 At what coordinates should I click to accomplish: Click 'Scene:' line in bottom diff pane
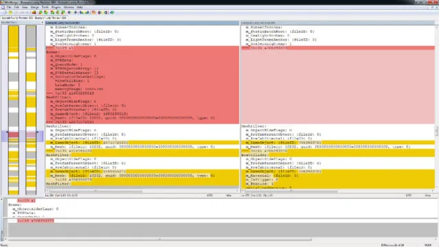point(15,204)
